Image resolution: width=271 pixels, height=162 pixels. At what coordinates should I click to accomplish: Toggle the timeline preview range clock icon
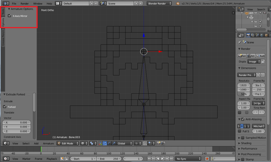62,159
